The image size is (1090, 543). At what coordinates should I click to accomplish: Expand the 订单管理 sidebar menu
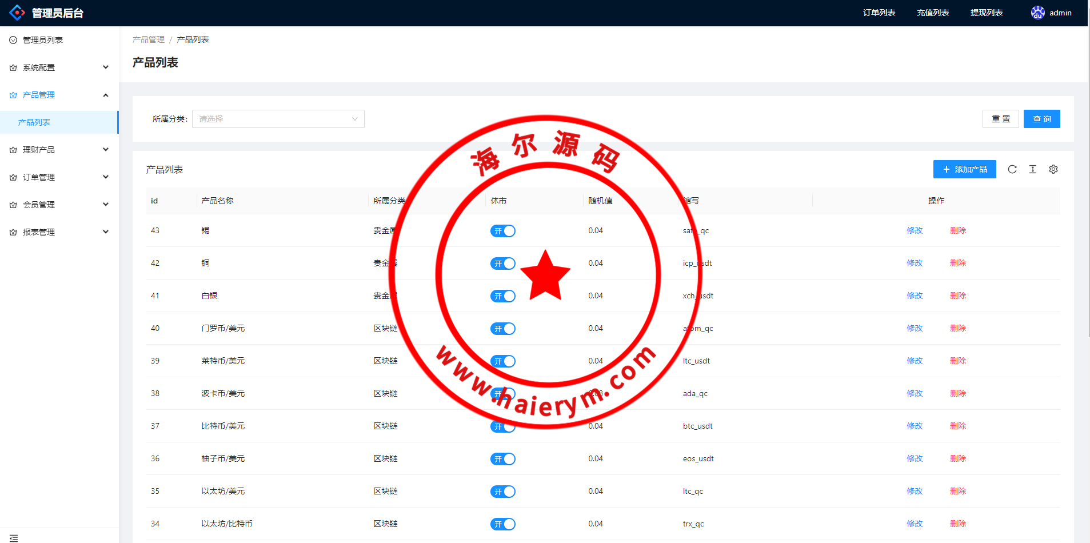coord(59,177)
